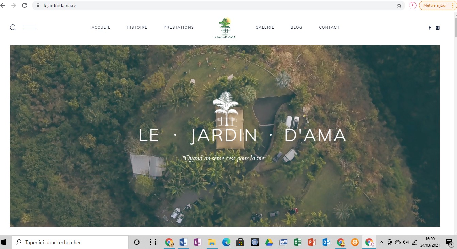Viewport: 457px width, 249px height.
Task: Open PowerPoint from the taskbar
Action: 312,243
